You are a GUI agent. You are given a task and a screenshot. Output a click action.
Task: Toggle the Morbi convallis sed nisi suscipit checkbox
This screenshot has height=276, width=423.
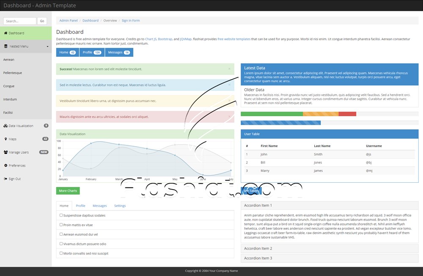[x=61, y=253]
